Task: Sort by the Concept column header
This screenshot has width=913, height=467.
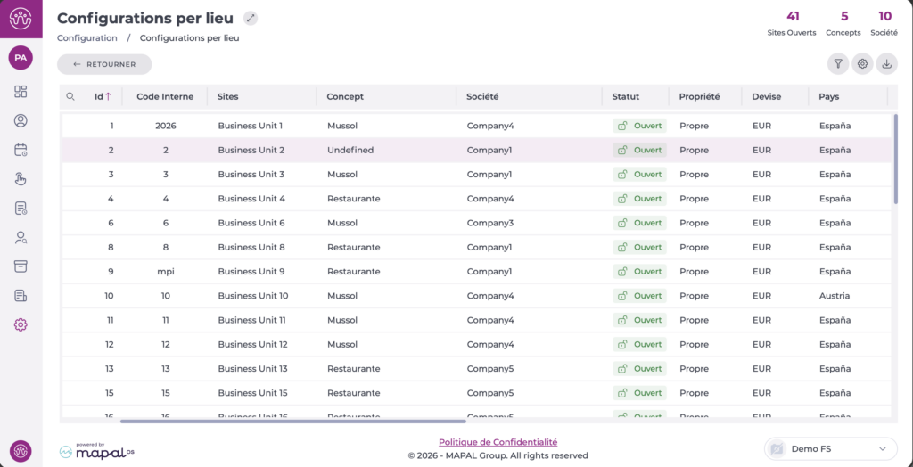Action: [x=345, y=96]
